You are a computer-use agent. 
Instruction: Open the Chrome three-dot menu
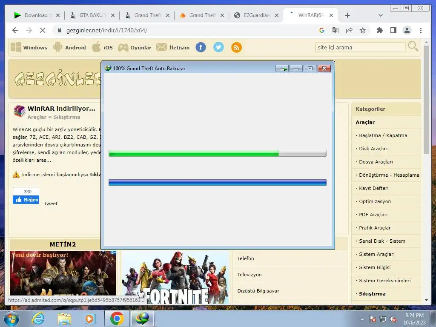pyautogui.click(x=421, y=30)
